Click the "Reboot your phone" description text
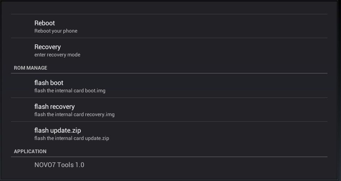Image resolution: width=341 pixels, height=181 pixels. (x=56, y=31)
